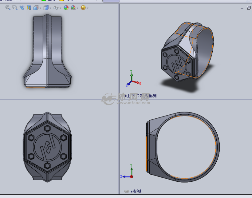The width and height of the screenshot is (252, 198).
Task: Restore the document window using top-right button
Action: point(248,8)
